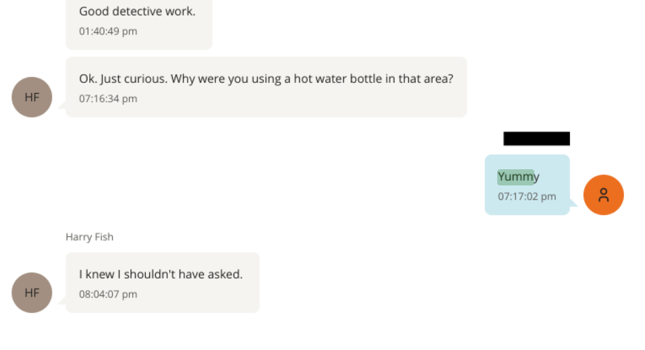Click the word "detective" in the top message
The image size is (645, 350).
click(x=137, y=11)
